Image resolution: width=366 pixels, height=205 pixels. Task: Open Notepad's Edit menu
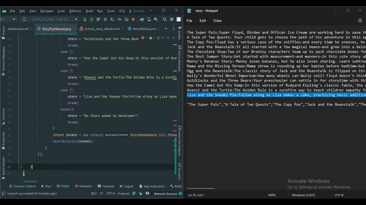coord(202,20)
